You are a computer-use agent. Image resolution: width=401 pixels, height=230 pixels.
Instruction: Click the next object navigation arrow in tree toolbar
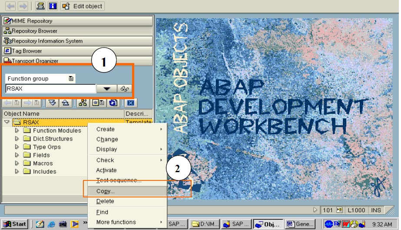tap(27, 103)
